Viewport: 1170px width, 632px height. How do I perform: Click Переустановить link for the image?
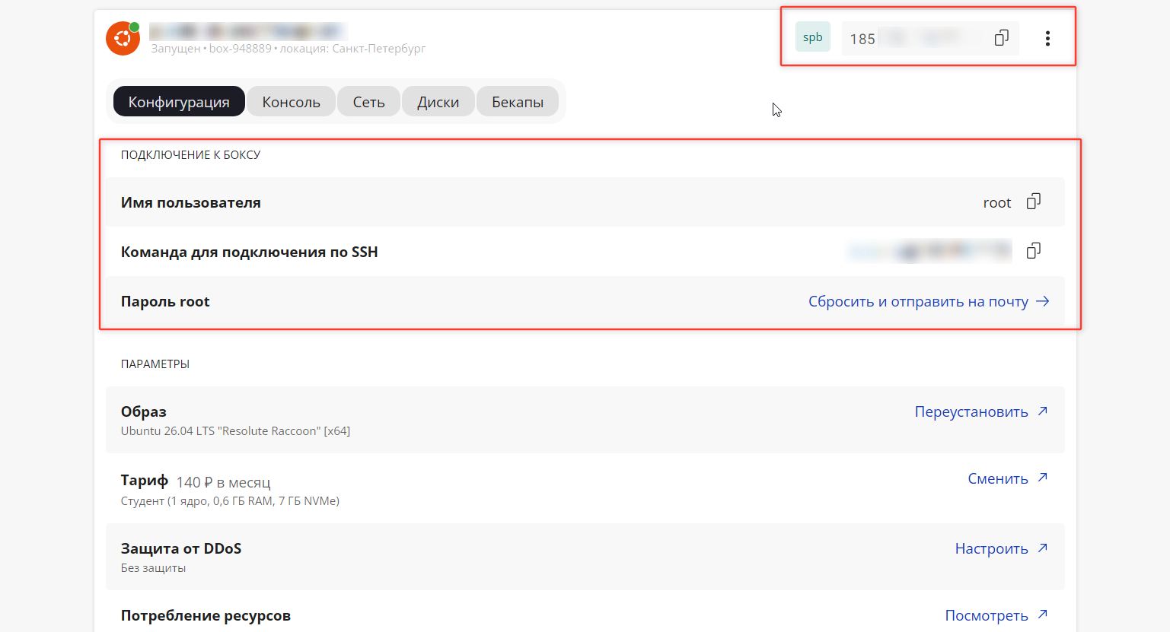981,411
